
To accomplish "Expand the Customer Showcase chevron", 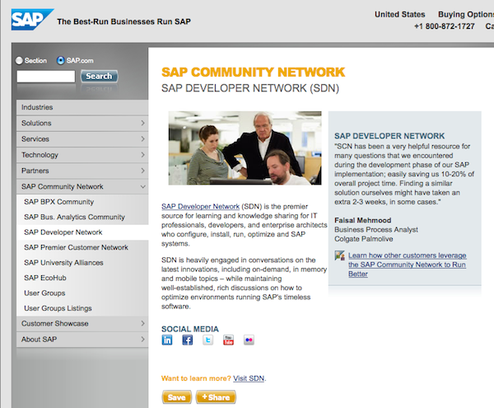I will (142, 323).
